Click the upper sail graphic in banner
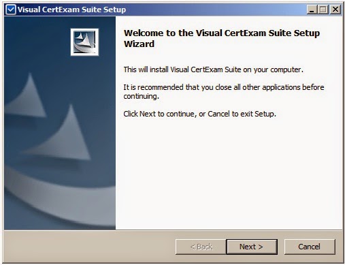The width and height of the screenshot is (345, 265). click(x=26, y=97)
